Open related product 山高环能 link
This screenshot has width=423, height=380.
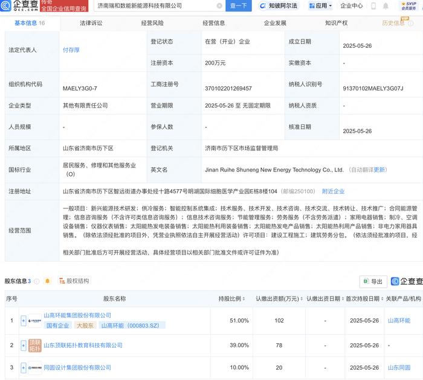click(x=399, y=321)
